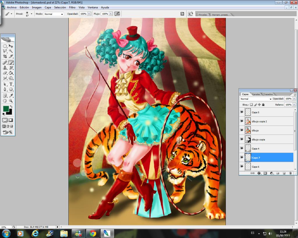Switch to Quick Mask mode
This screenshot has height=238, width=298.
click(11, 120)
